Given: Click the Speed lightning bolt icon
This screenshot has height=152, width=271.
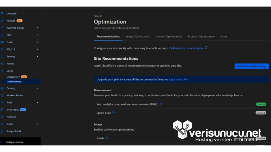Looking at the screenshot, I should (2, 71).
